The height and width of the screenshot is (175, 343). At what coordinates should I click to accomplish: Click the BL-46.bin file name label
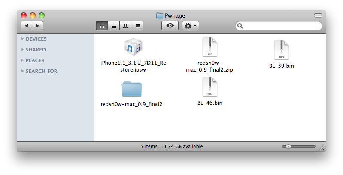coord(209,103)
